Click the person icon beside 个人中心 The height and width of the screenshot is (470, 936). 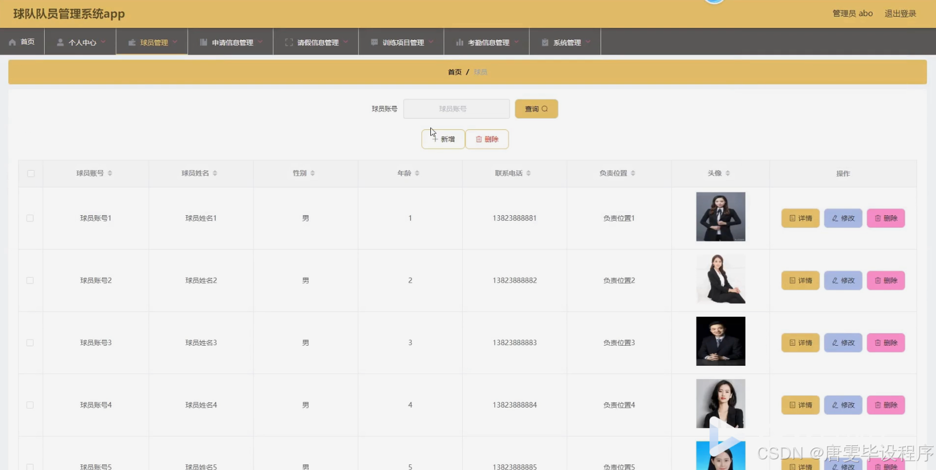click(60, 42)
